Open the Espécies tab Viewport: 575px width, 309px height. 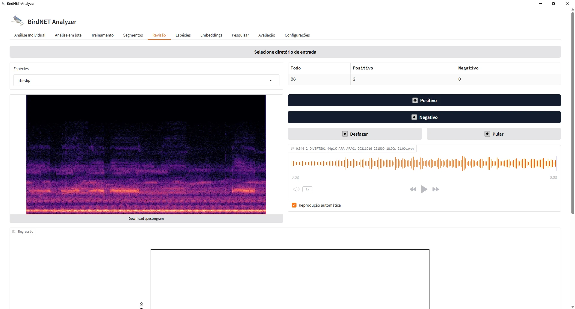tap(183, 35)
